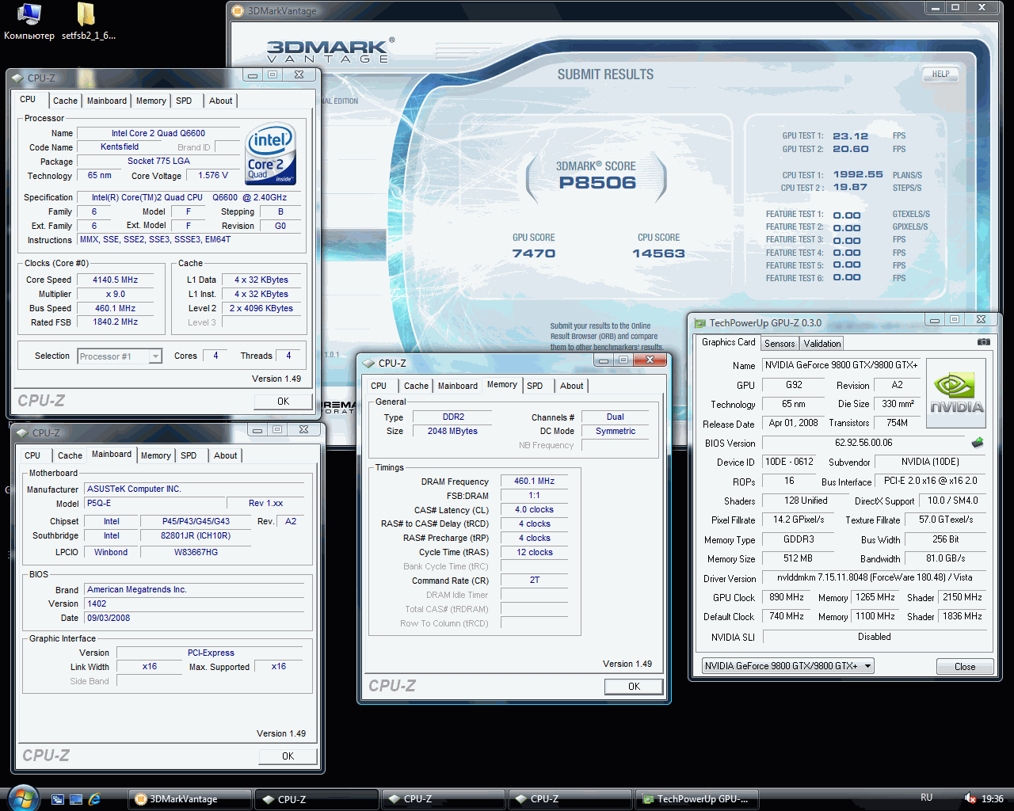
Task: Click OK in the CPU-Z Memory window
Action: [634, 687]
